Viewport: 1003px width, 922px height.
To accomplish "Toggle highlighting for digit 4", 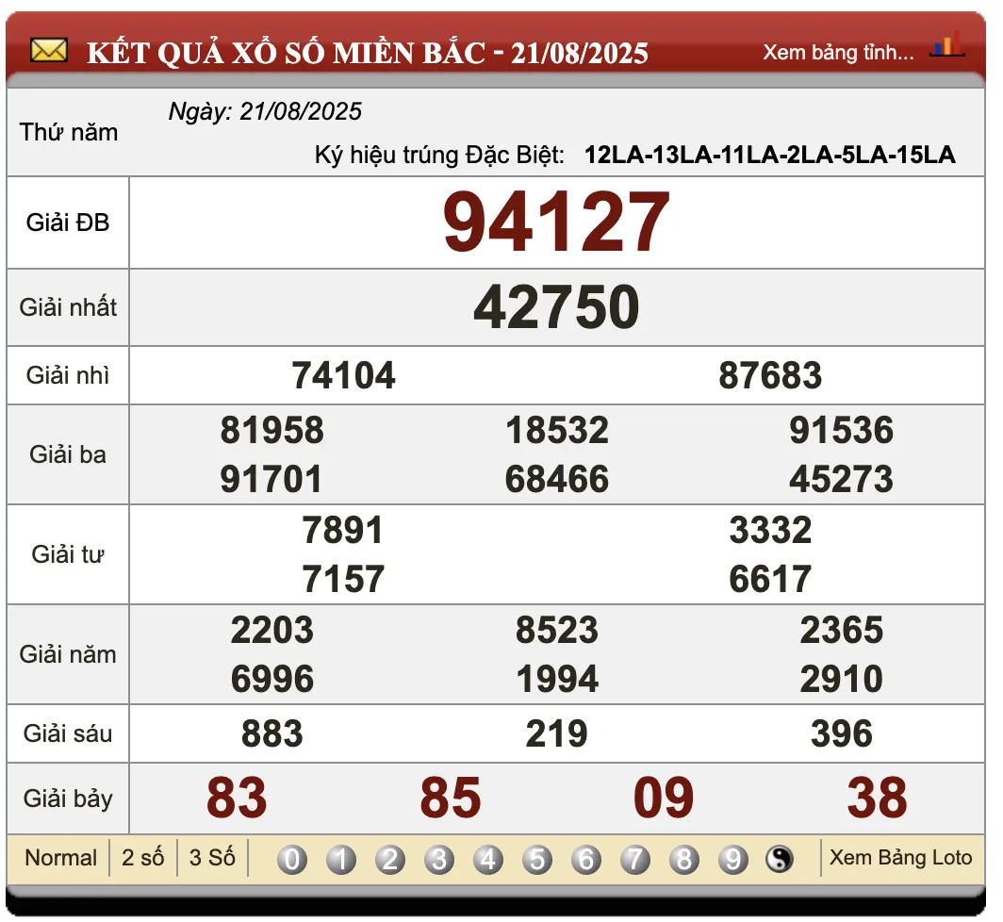I will (489, 858).
